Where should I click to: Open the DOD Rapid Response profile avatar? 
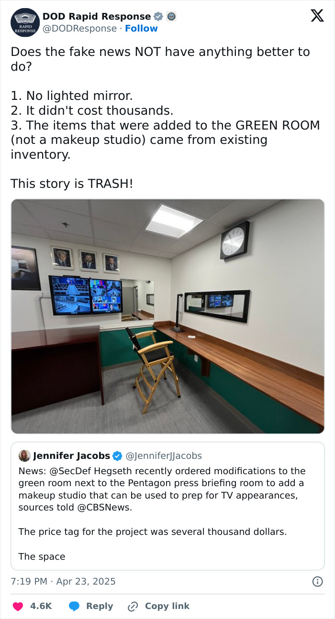coord(24,22)
